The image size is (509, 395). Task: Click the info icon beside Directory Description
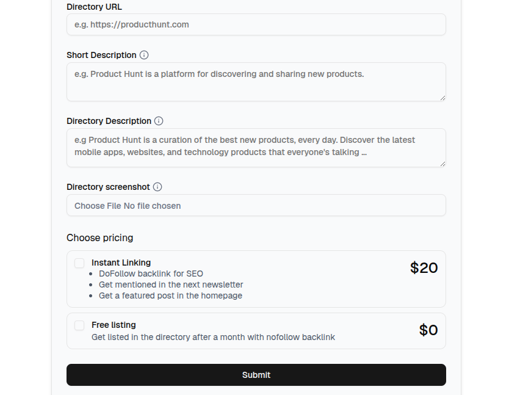tap(159, 121)
